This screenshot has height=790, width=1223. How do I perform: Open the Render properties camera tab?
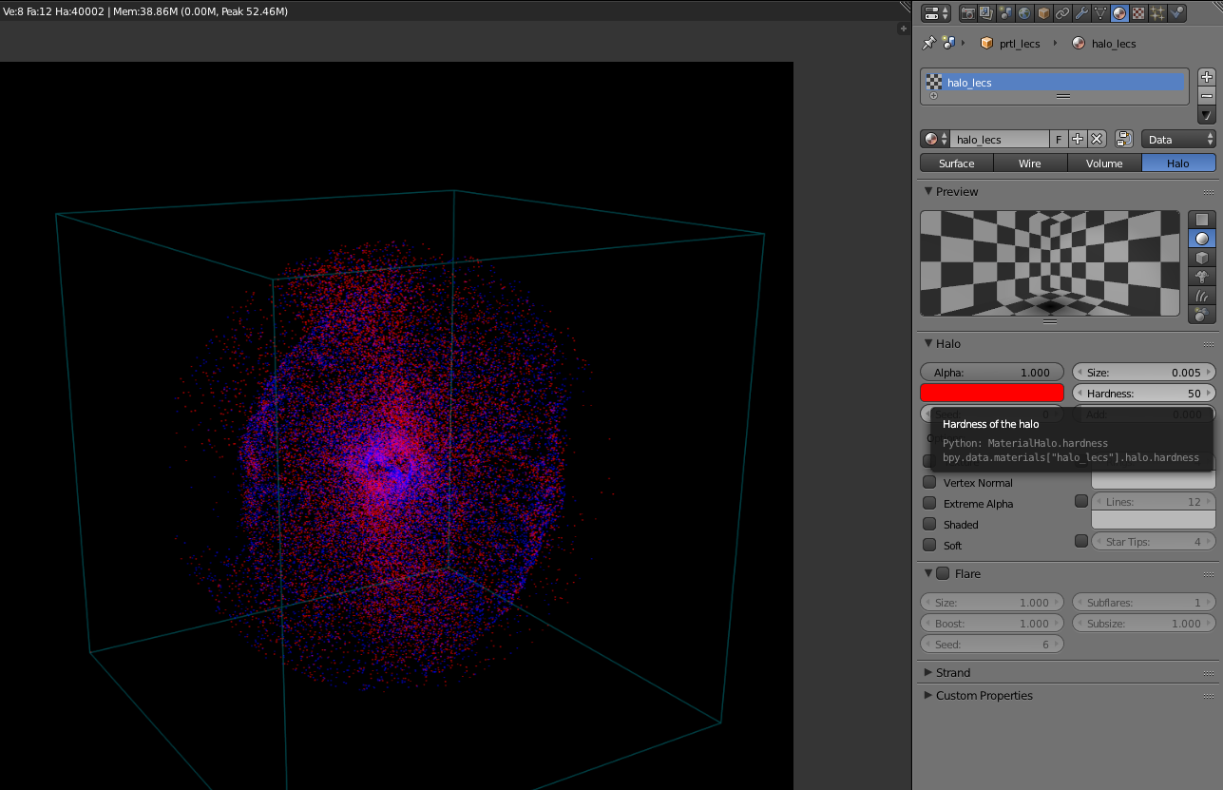(967, 13)
